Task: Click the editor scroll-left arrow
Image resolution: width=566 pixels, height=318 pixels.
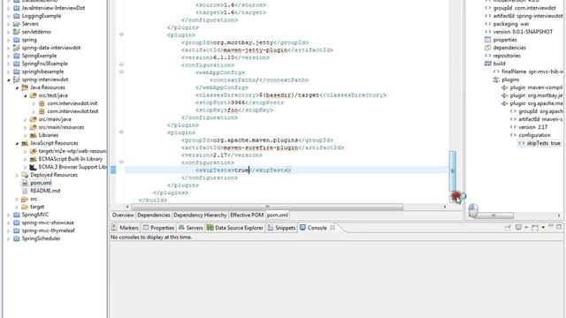Action: (127, 207)
